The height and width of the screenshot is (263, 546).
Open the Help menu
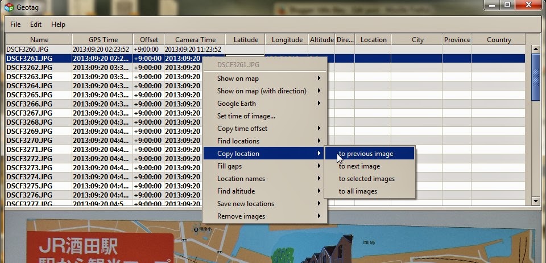(x=58, y=24)
